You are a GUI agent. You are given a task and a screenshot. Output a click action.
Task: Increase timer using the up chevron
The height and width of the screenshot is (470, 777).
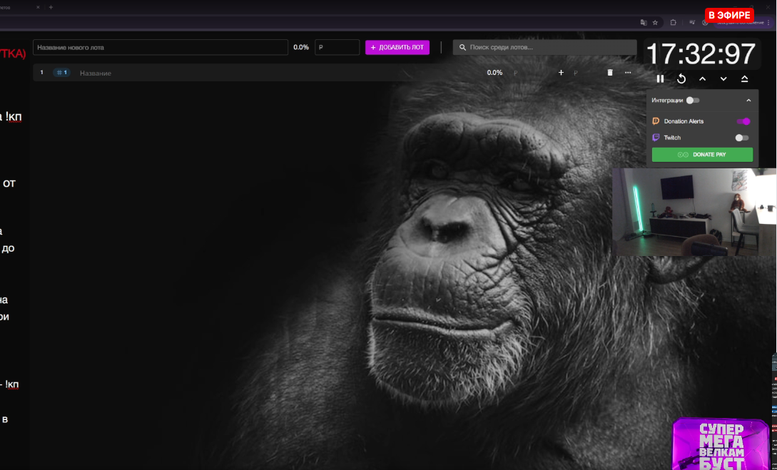[x=702, y=78]
